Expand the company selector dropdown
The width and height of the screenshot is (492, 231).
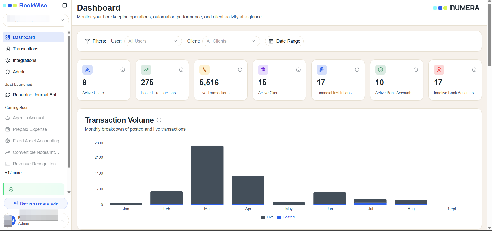[x=36, y=20]
